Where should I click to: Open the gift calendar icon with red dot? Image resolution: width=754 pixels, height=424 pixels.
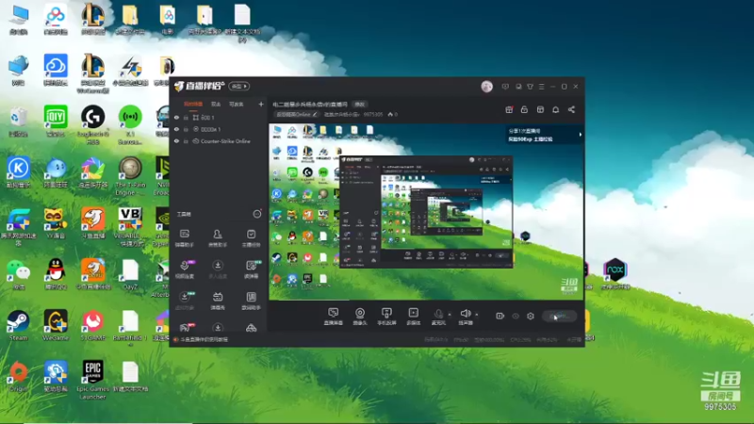coord(509,109)
